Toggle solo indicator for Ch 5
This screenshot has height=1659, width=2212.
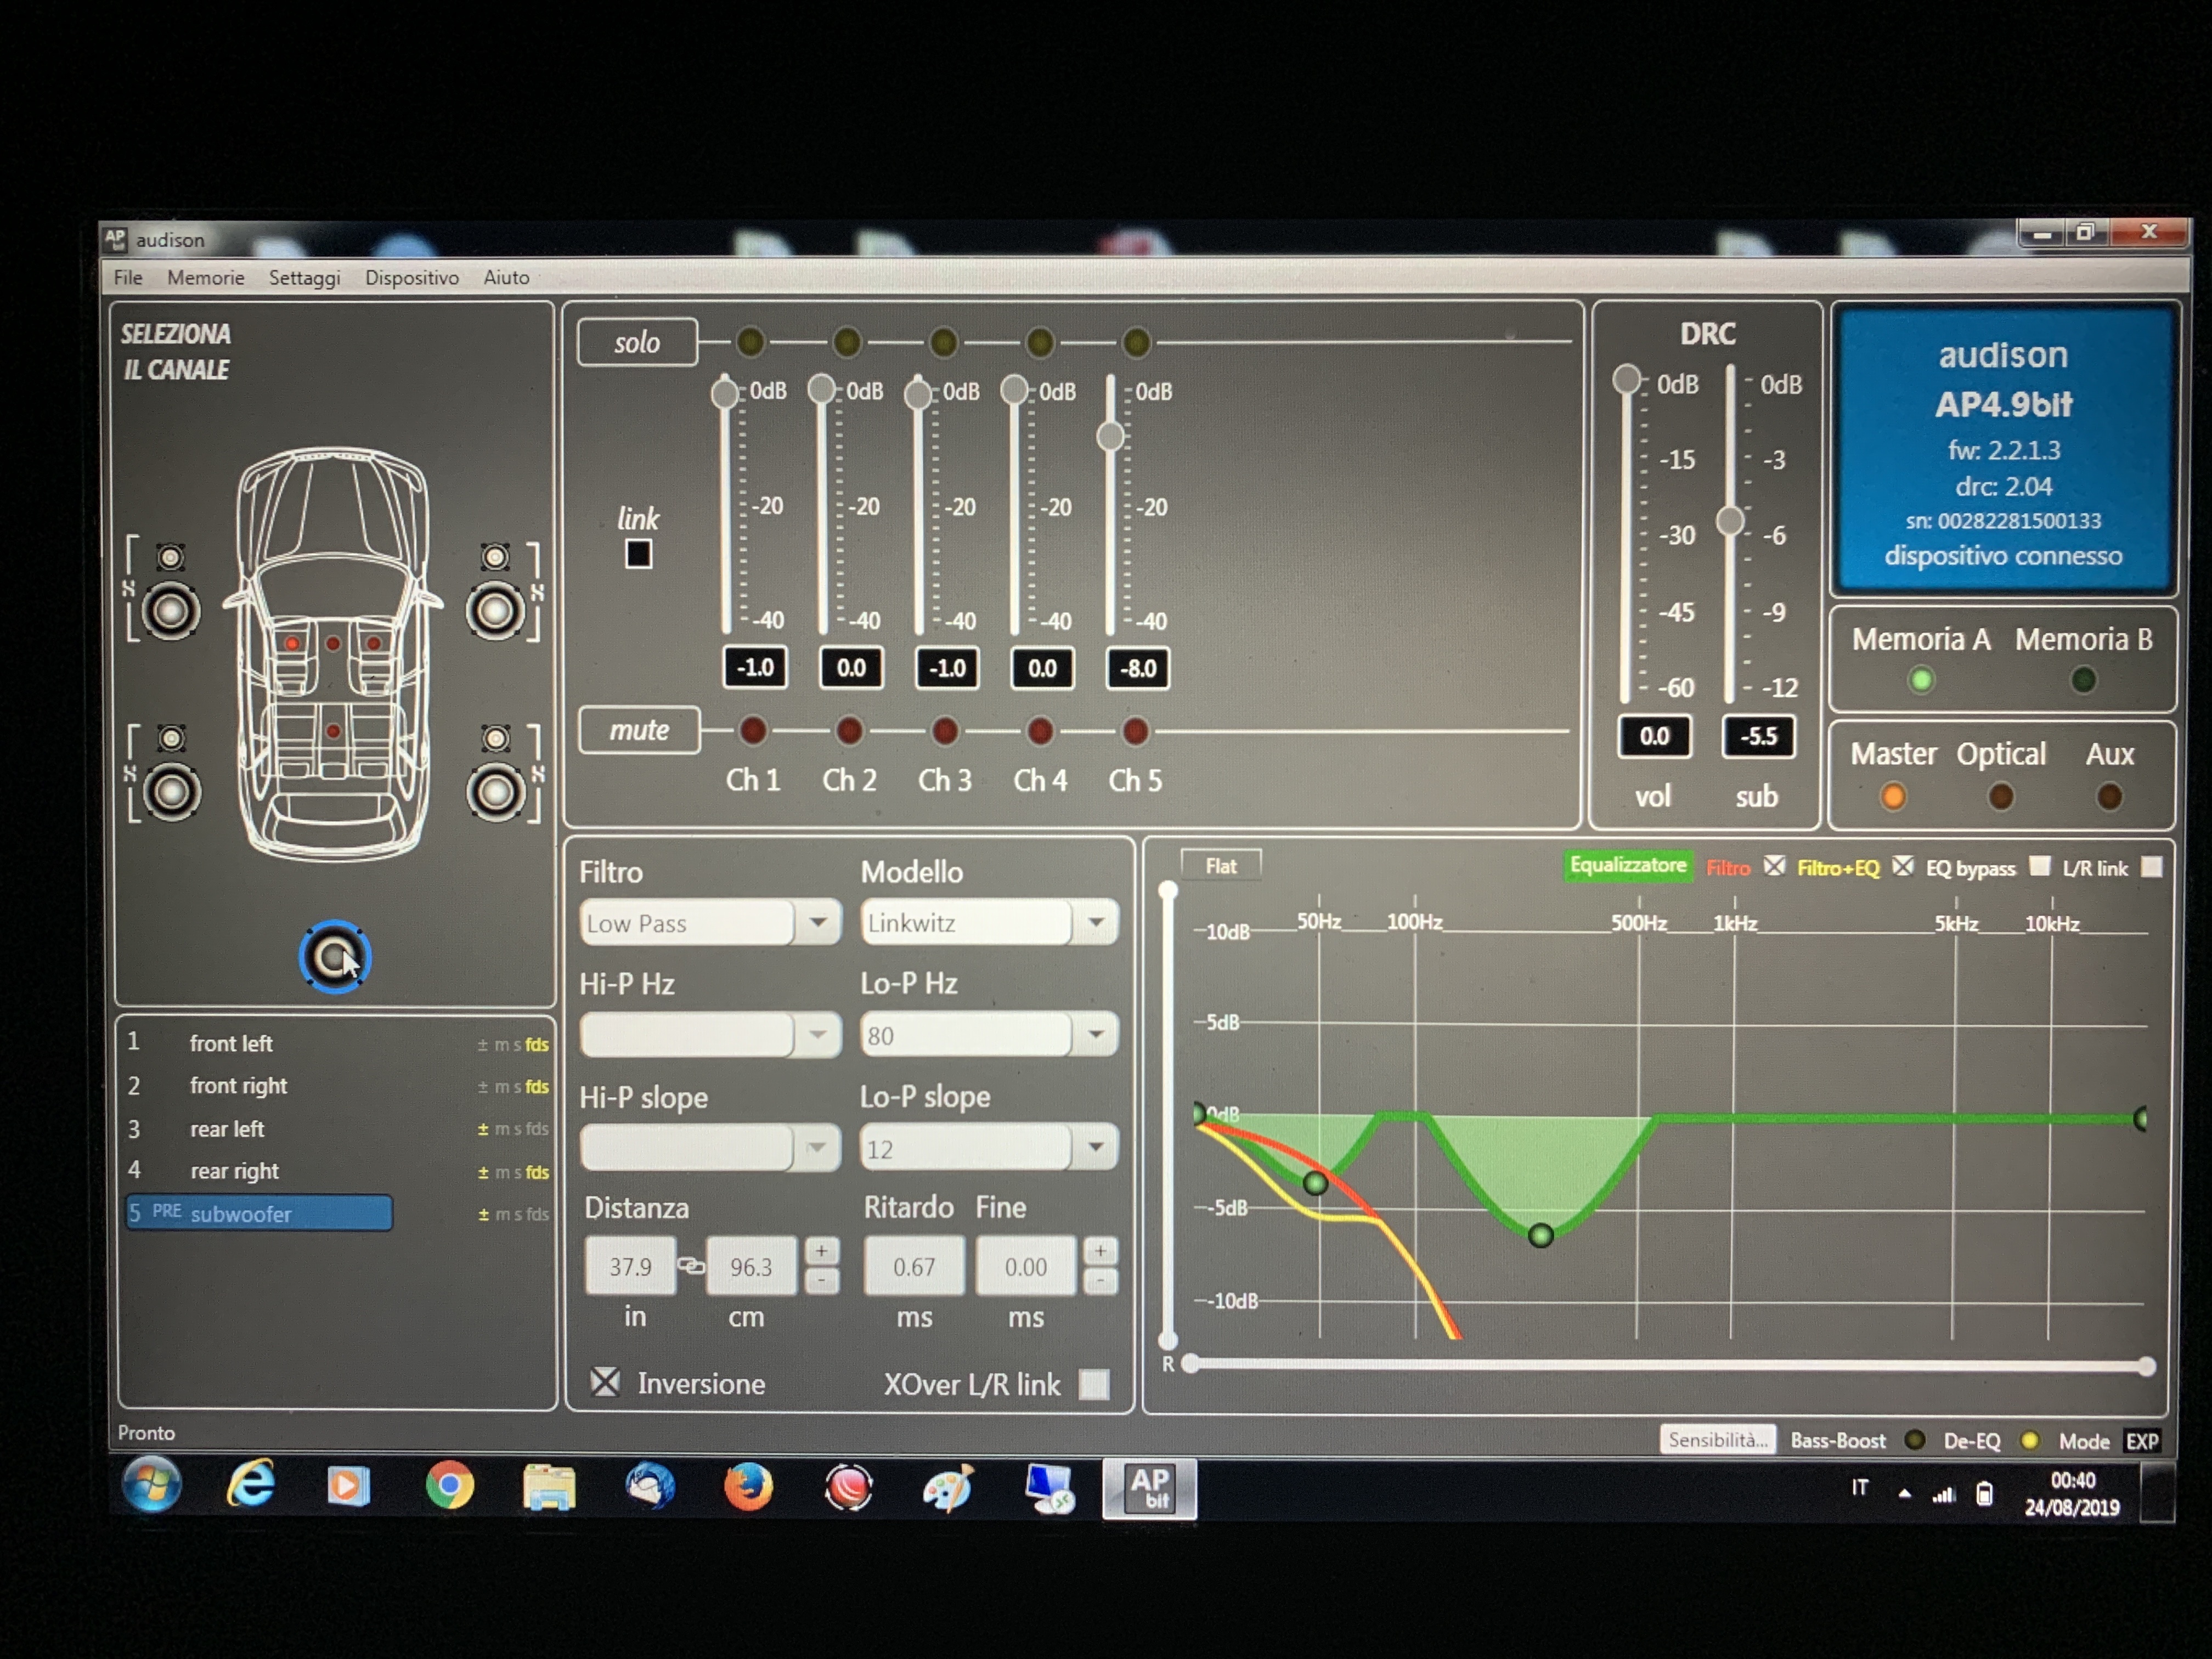pyautogui.click(x=1136, y=343)
